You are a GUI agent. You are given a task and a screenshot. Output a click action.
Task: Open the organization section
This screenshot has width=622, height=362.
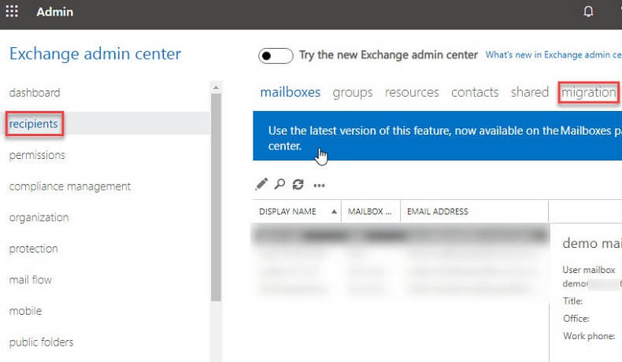pyautogui.click(x=39, y=218)
